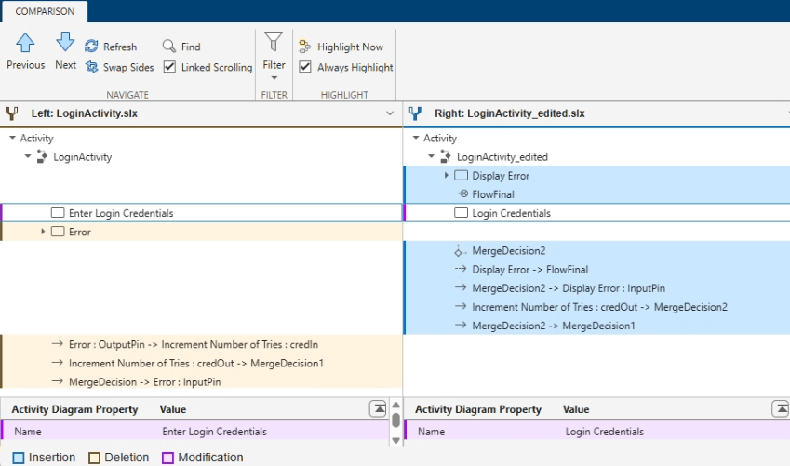The image size is (790, 466).
Task: Collapse right property panel with arrow icon
Action: [x=781, y=408]
